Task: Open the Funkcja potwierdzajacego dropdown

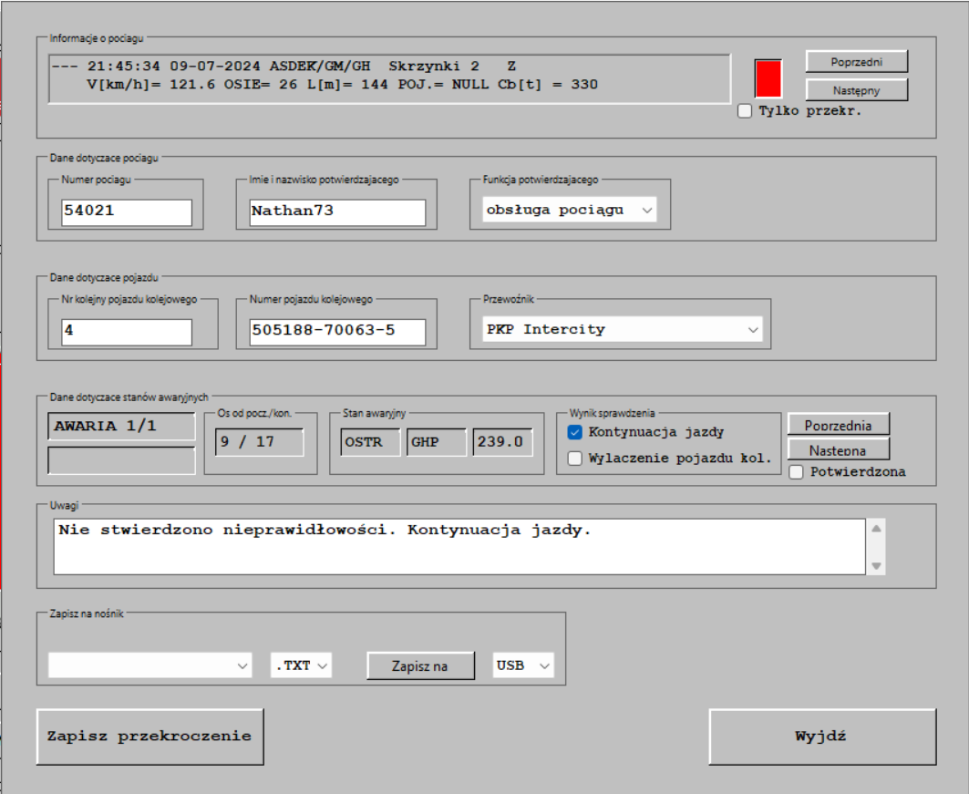Action: click(570, 211)
